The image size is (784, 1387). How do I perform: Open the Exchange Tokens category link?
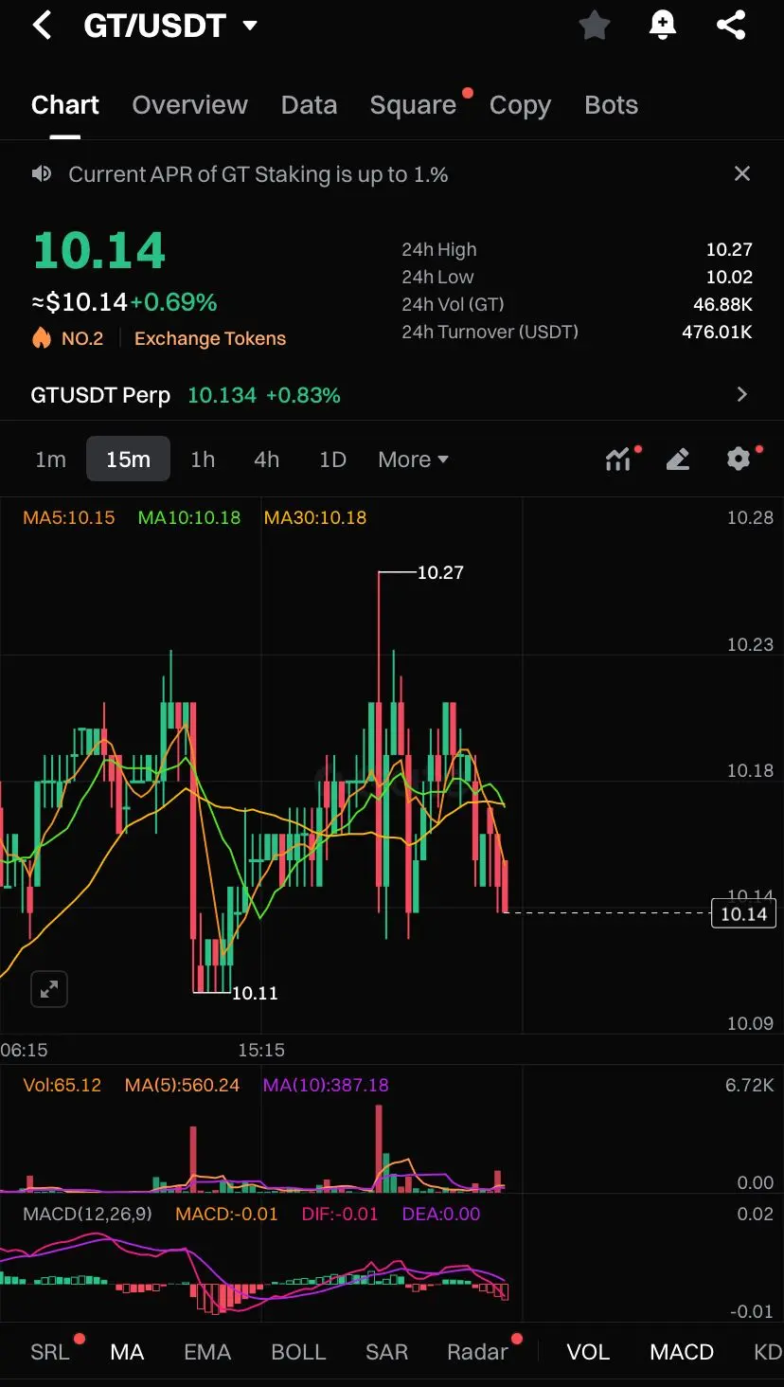[210, 338]
